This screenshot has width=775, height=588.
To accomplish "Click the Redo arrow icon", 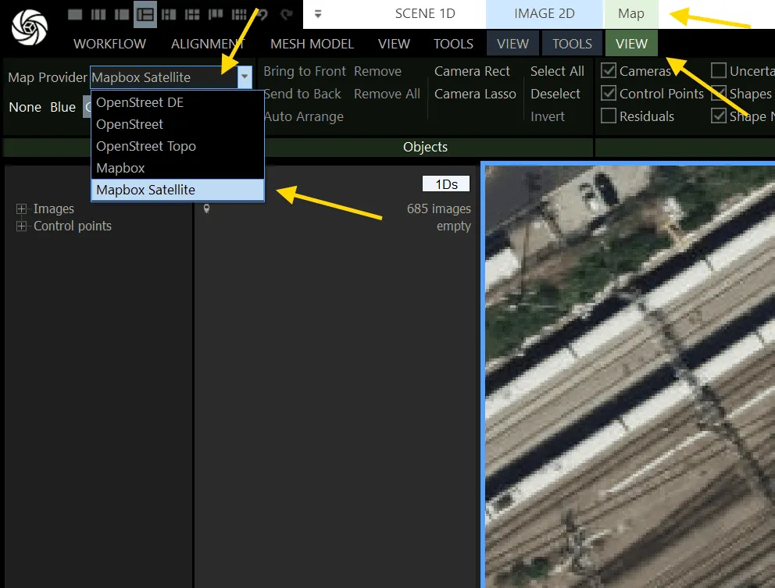I will coord(286,14).
